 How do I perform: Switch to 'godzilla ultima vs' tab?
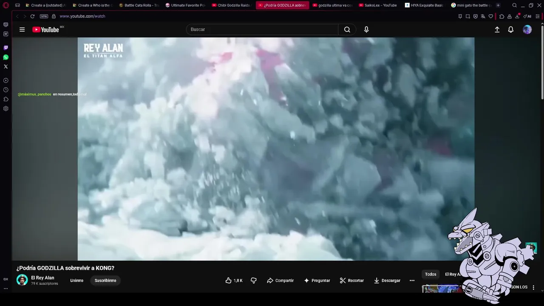click(x=332, y=6)
